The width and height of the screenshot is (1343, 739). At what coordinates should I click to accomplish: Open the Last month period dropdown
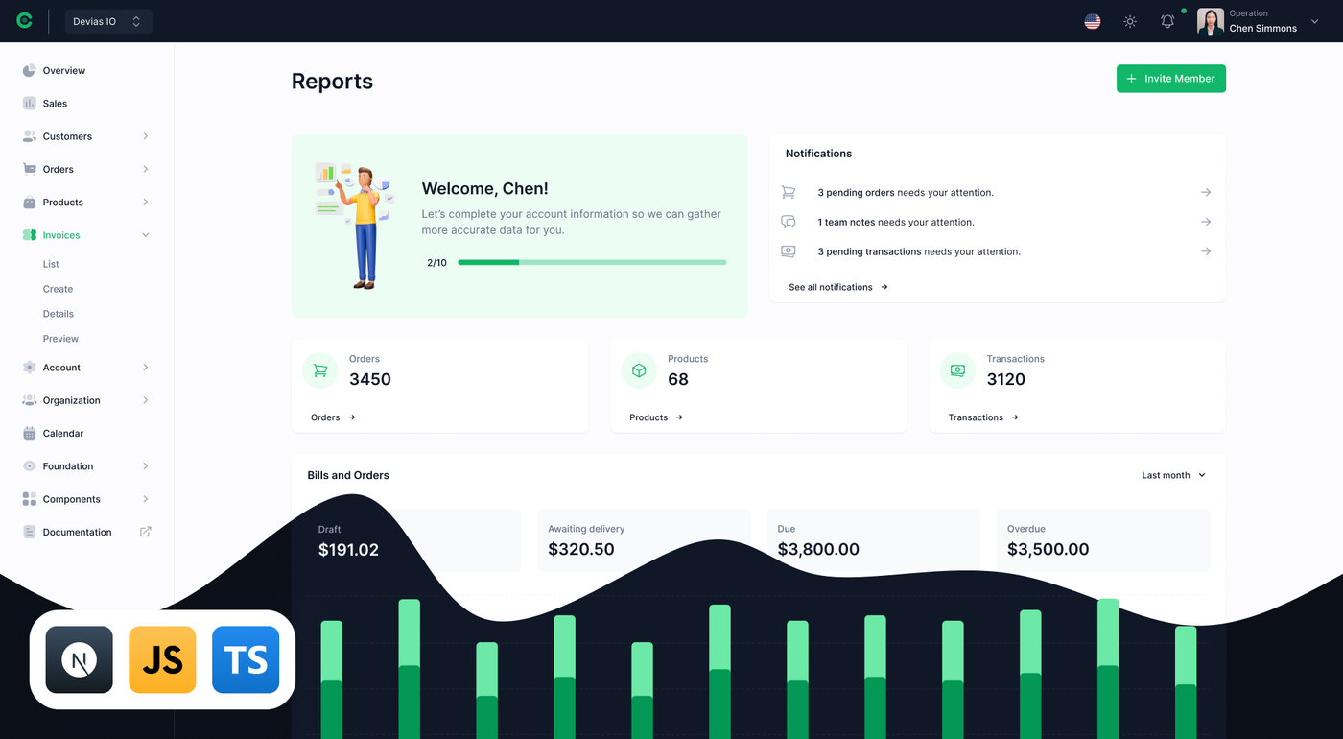coord(1171,475)
